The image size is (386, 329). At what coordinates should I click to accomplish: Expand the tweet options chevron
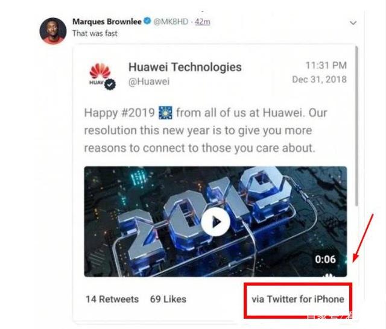353,23
